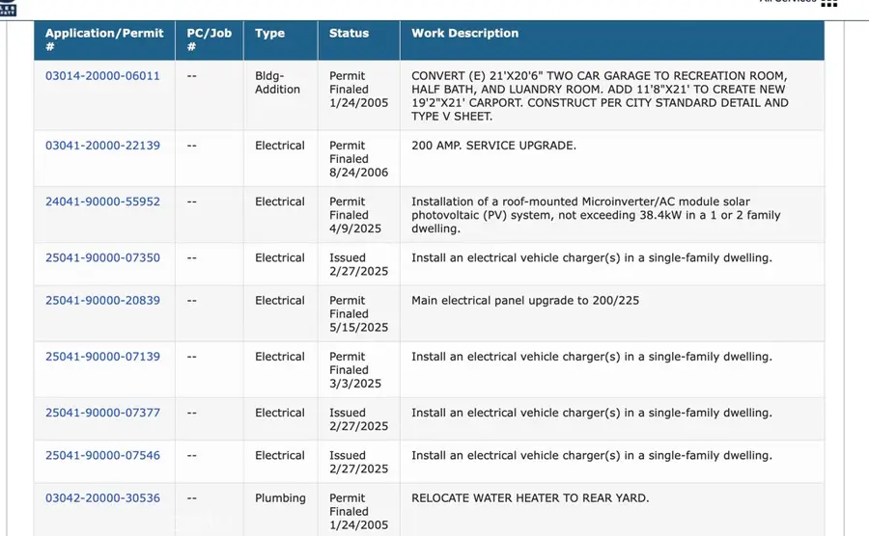The width and height of the screenshot is (869, 536).
Task: Open plumbing permit 03042-20000-30536
Action: pyautogui.click(x=102, y=498)
